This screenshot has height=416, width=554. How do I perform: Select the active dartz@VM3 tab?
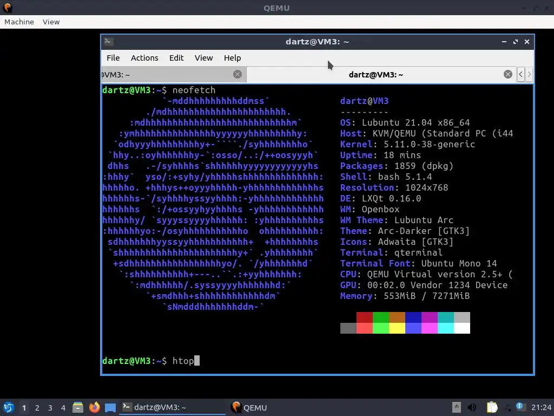375,75
